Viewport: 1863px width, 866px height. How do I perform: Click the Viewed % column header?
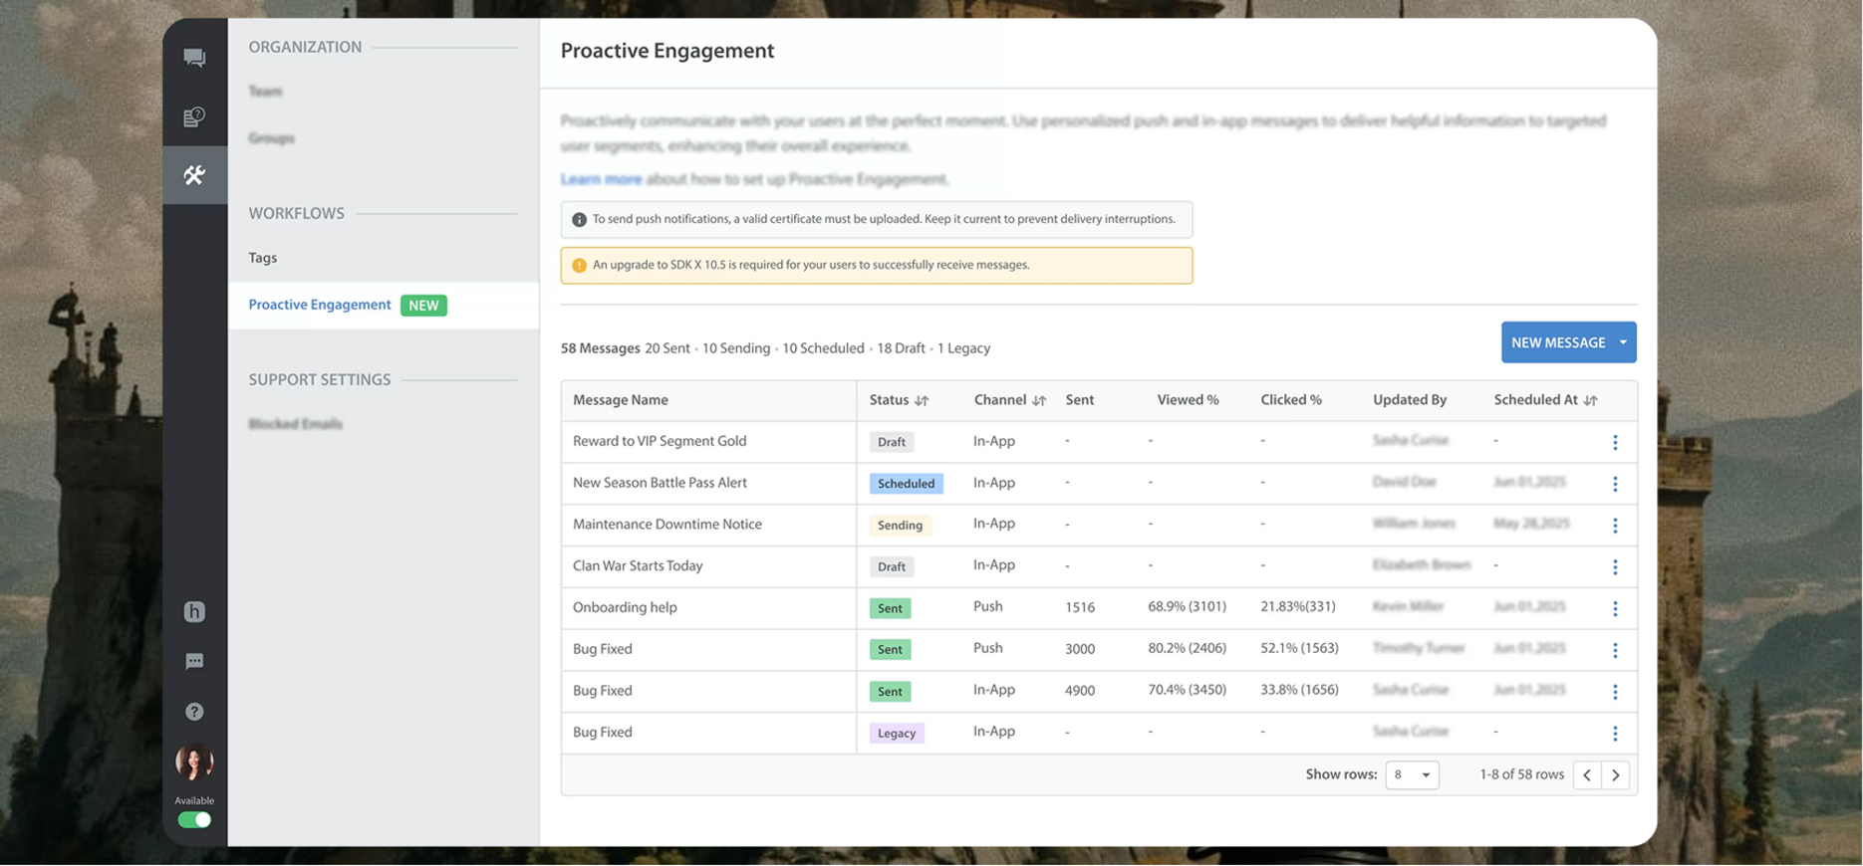tap(1188, 400)
